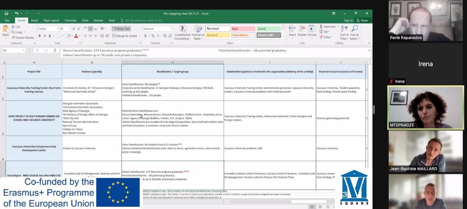Click the Sort & Filter icon

344,29
